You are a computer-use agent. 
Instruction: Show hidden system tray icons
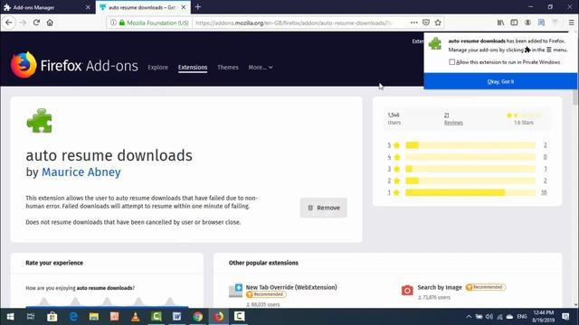point(469,317)
